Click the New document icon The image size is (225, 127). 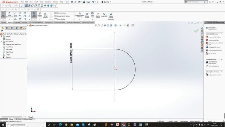pos(75,2)
